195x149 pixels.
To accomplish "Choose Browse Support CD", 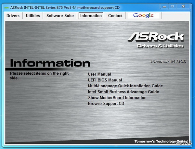I will pos(106,104).
